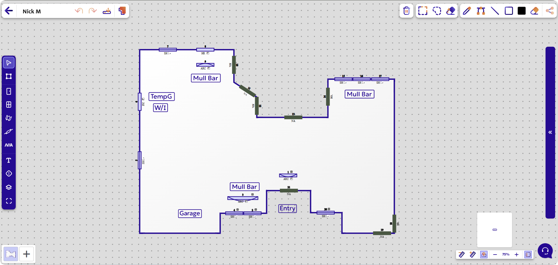Select the bezier path tool

click(x=481, y=11)
